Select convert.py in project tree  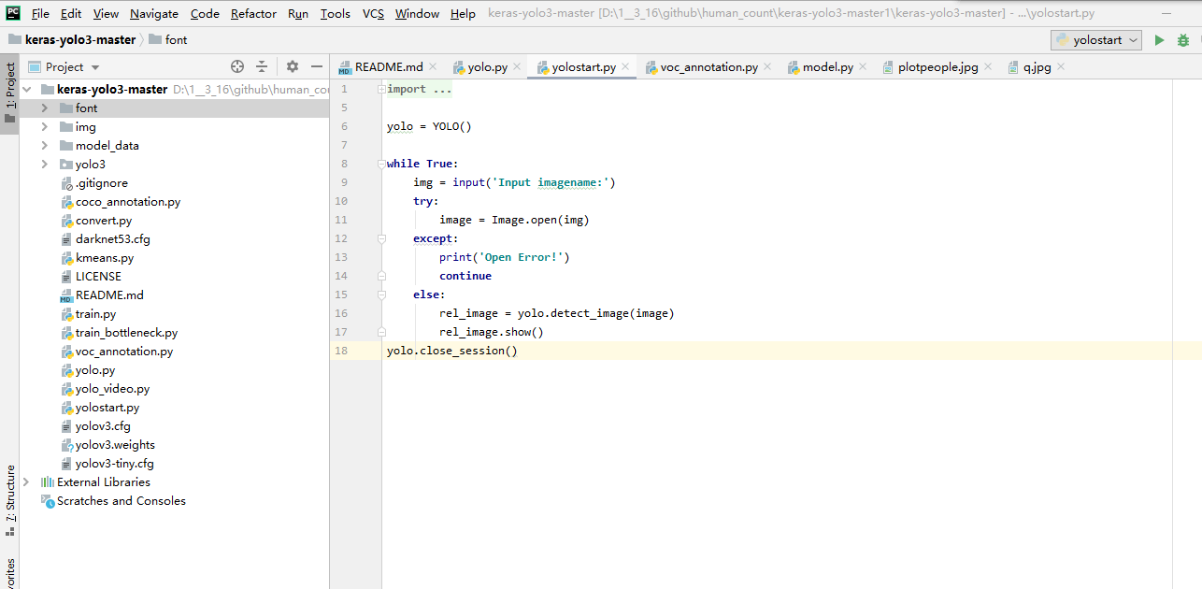(95, 221)
